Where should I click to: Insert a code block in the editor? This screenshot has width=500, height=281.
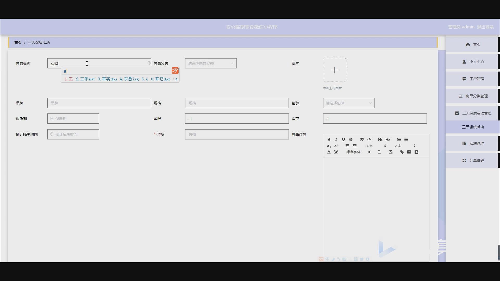click(x=369, y=139)
